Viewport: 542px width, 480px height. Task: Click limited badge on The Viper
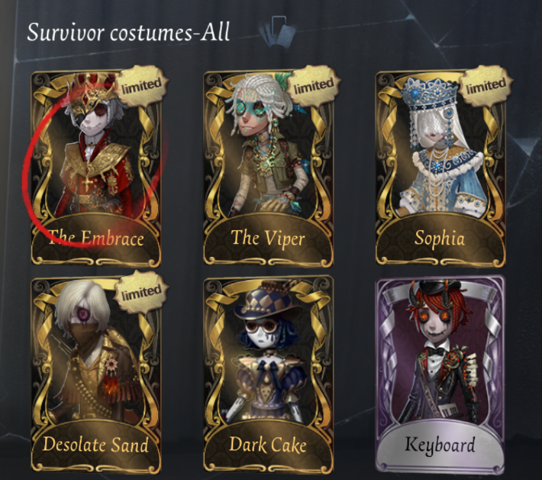[314, 85]
